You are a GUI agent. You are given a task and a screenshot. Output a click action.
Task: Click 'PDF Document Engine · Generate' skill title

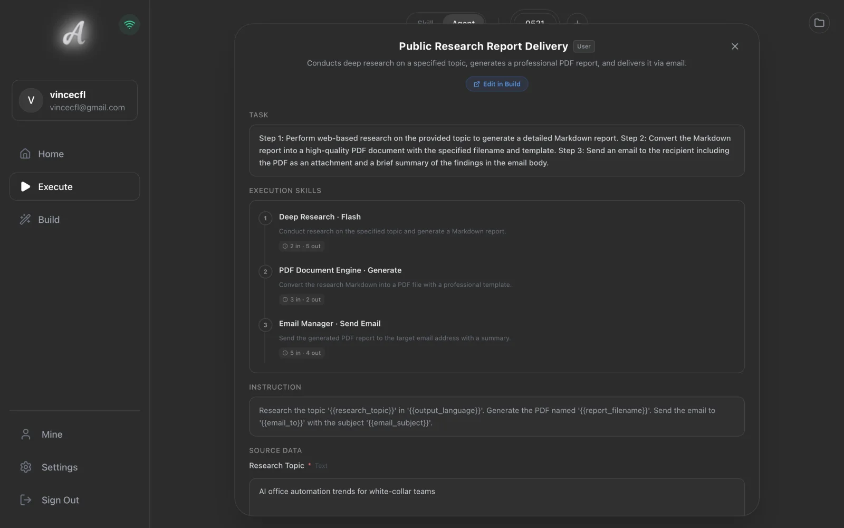pyautogui.click(x=340, y=270)
